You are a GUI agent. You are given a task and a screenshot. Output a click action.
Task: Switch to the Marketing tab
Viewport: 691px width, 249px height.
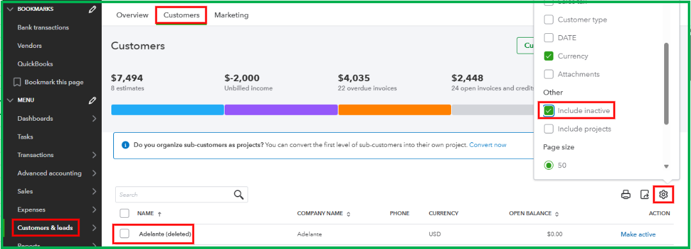click(232, 15)
